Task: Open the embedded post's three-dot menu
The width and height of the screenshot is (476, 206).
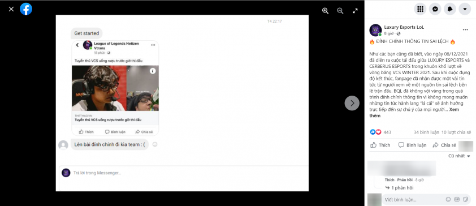Action: (153, 45)
